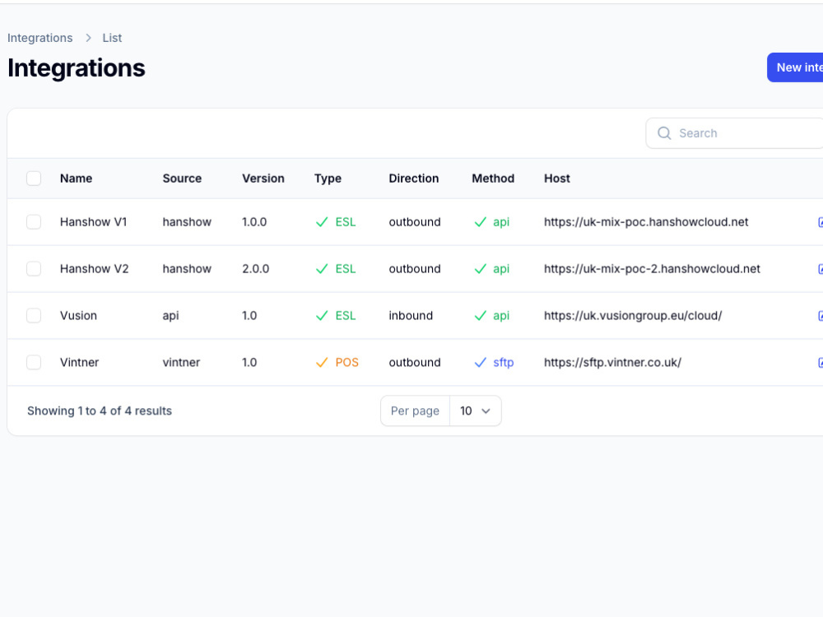Toggle the select-all checkbox in header

tap(34, 179)
